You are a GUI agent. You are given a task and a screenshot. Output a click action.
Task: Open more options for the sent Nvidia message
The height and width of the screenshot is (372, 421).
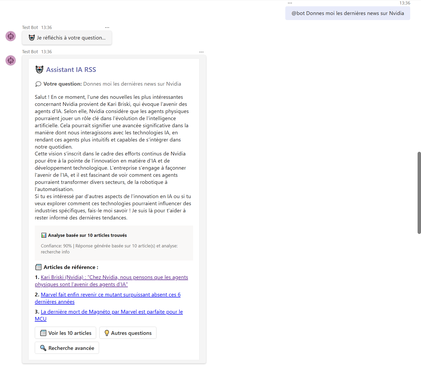290,3
